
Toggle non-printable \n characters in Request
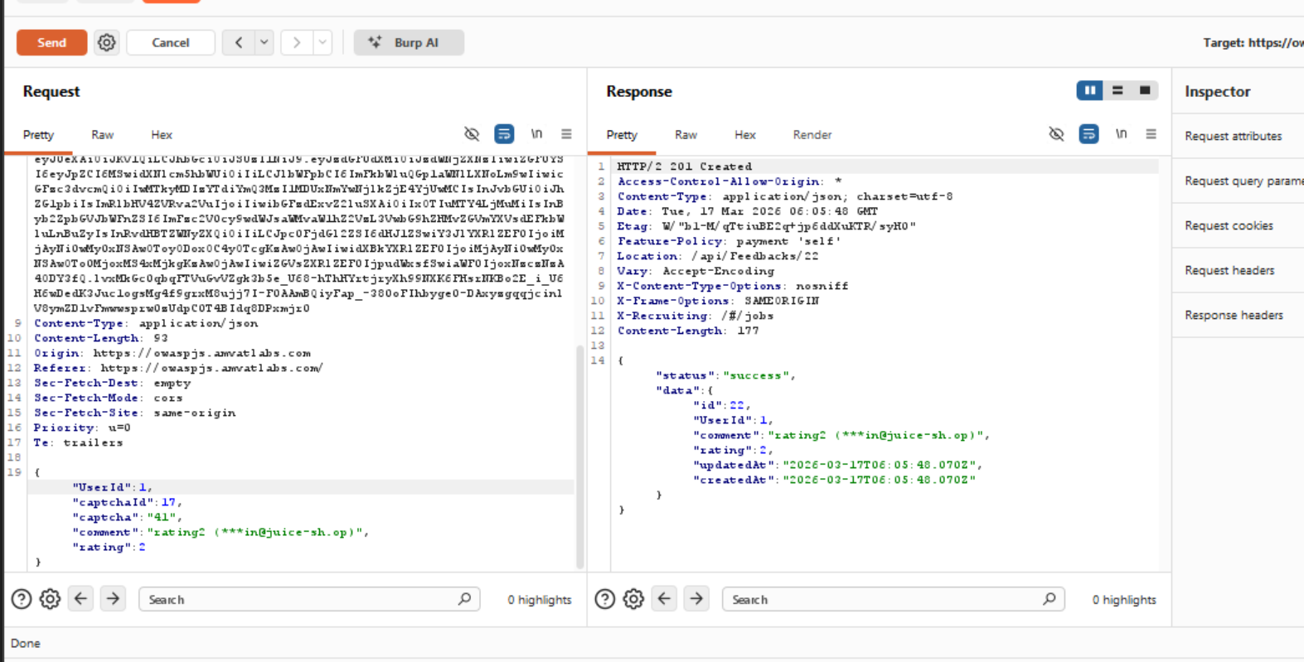click(x=536, y=134)
